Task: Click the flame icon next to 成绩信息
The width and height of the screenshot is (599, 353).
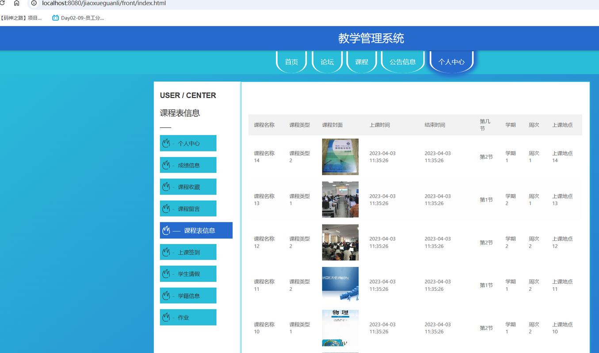Action: (x=166, y=165)
